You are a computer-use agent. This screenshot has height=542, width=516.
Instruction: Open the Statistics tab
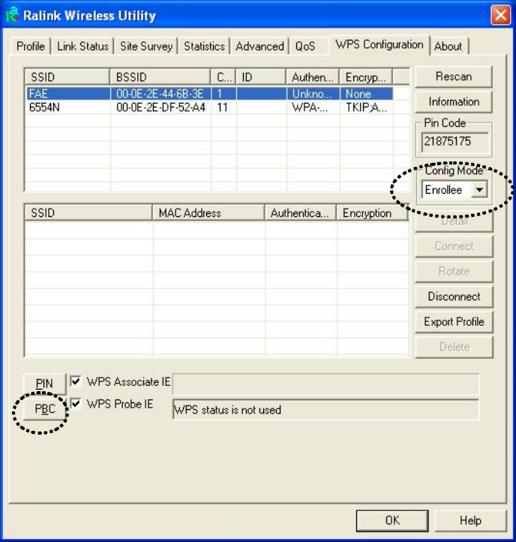(204, 46)
